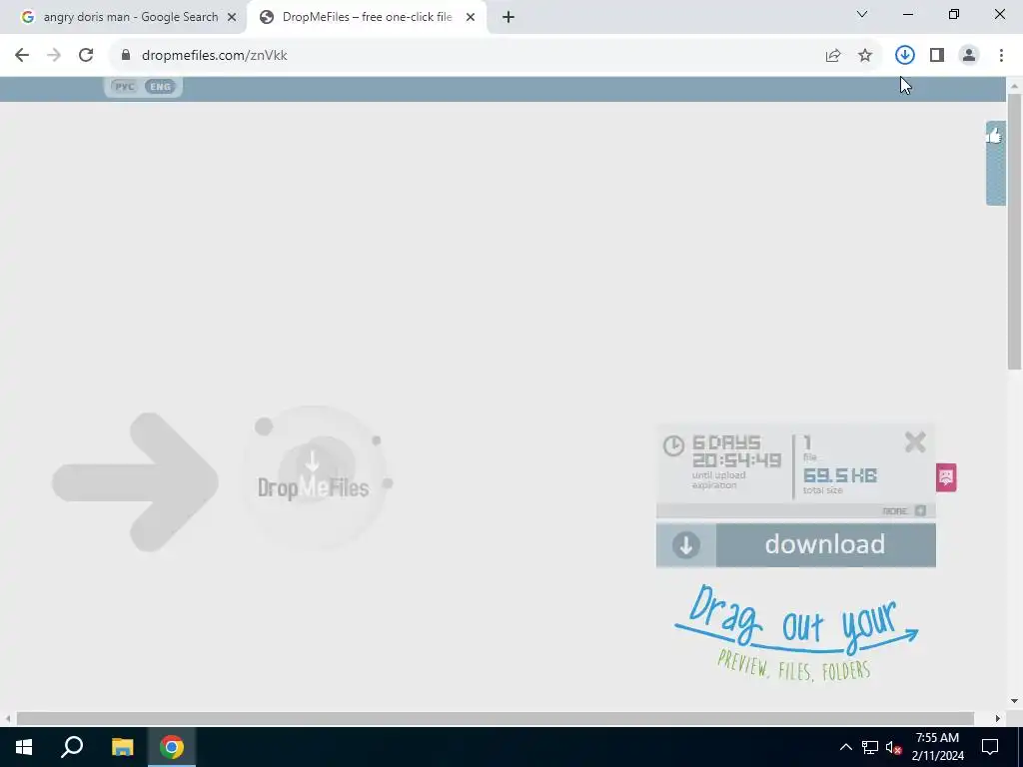1023x767 pixels.
Task: Click the vertical page scrollbar
Action: point(1014,232)
